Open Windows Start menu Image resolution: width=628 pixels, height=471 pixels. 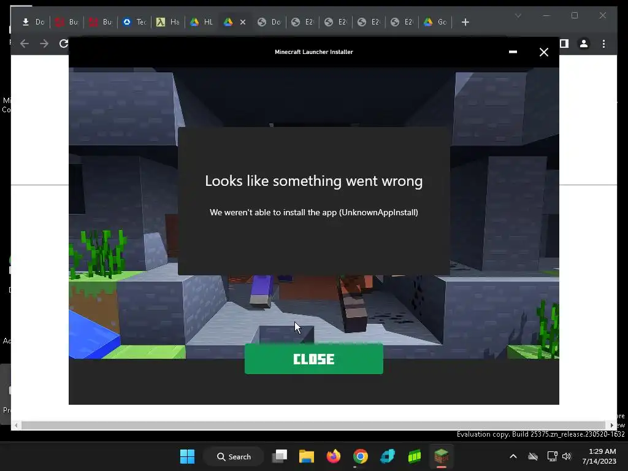187,456
